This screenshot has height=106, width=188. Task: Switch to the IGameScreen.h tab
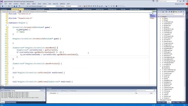point(53,9)
